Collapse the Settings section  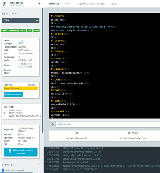[39, 165]
